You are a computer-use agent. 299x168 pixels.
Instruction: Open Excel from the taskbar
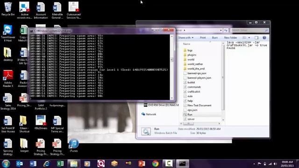coord(60,164)
